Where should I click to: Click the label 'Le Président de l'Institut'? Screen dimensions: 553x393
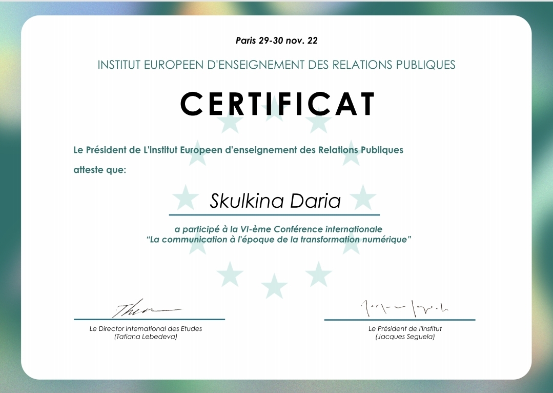tap(405, 329)
